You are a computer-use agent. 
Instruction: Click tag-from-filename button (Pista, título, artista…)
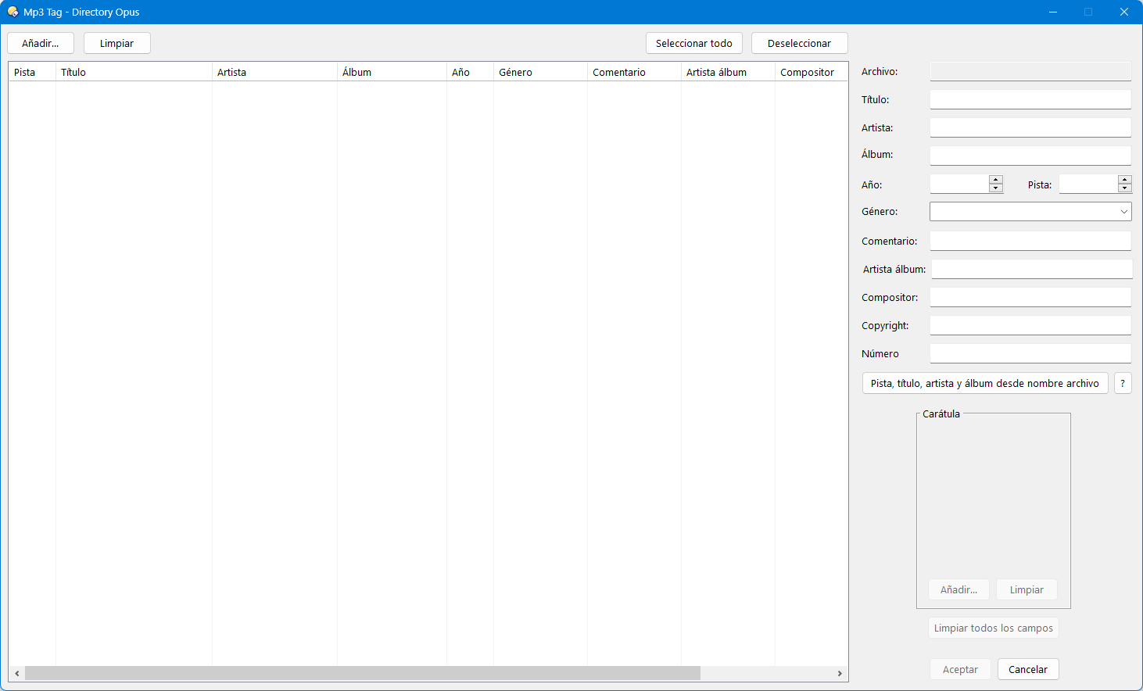click(984, 383)
